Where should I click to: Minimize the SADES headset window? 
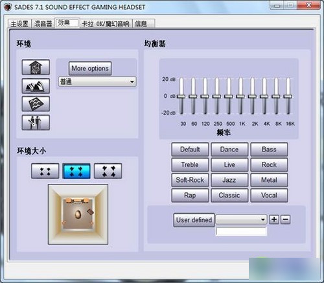[x=277, y=5]
